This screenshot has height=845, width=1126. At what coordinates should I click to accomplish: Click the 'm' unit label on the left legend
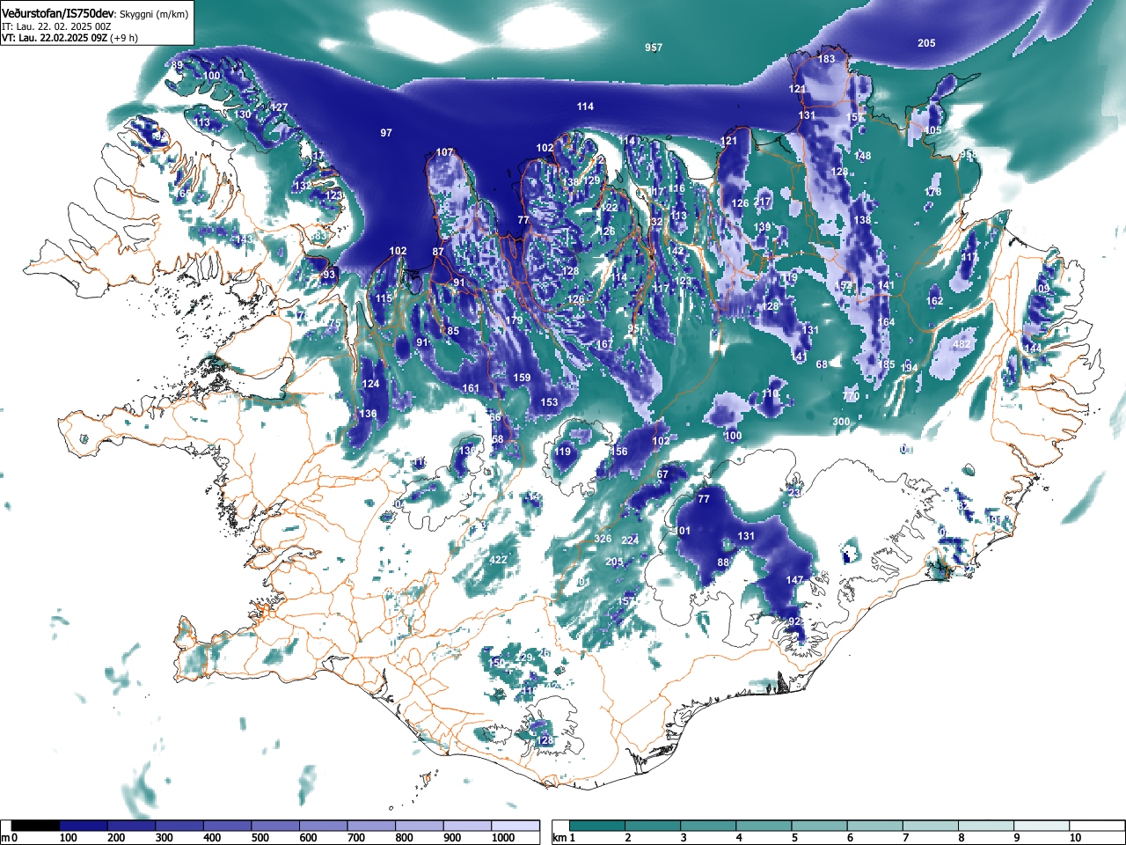(5, 838)
